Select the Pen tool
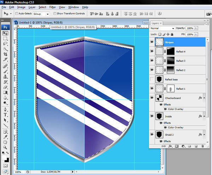 [x=5, y=110]
